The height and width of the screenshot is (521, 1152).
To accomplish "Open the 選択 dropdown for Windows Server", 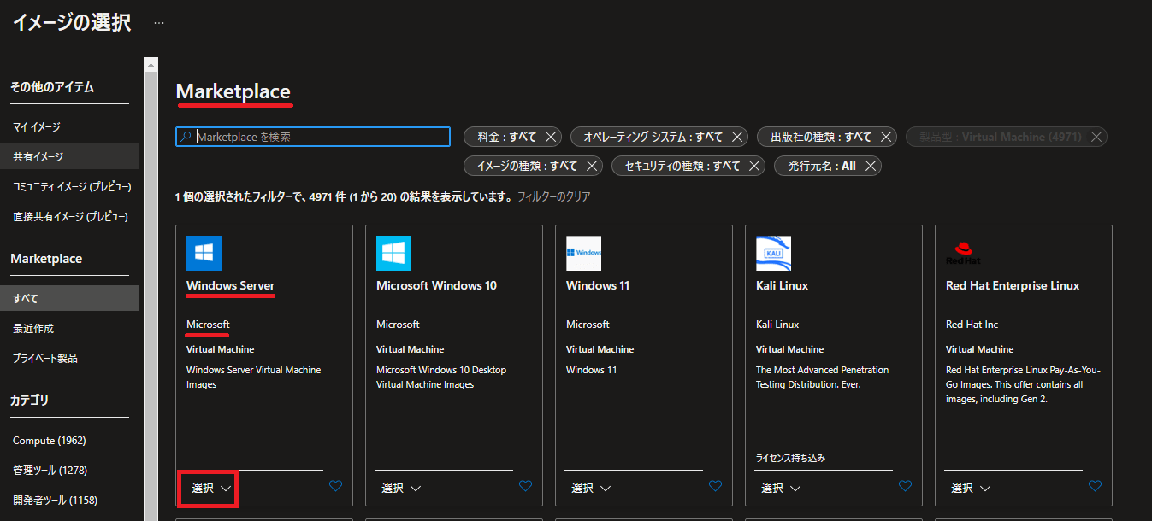I will click(x=211, y=488).
